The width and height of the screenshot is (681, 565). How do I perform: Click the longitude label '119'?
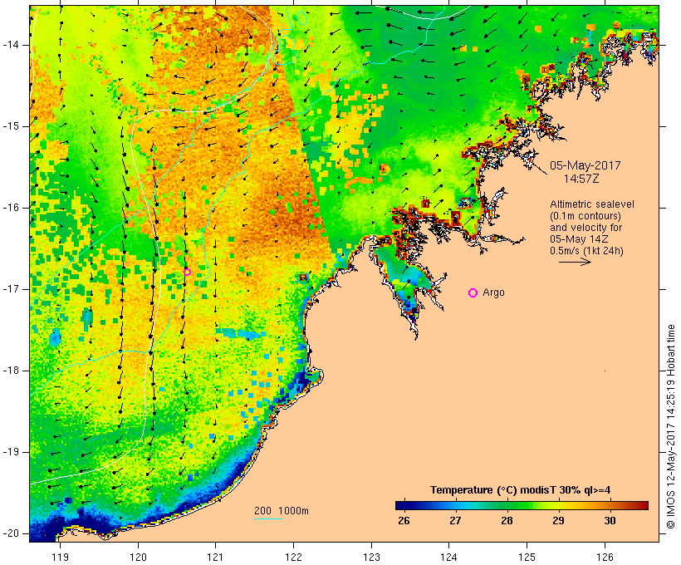click(60, 557)
